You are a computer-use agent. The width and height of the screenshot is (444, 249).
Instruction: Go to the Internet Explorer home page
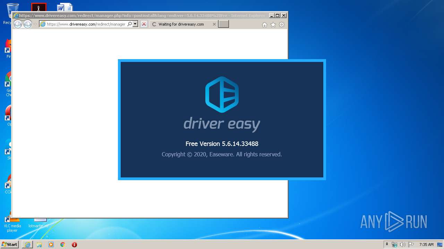(265, 25)
